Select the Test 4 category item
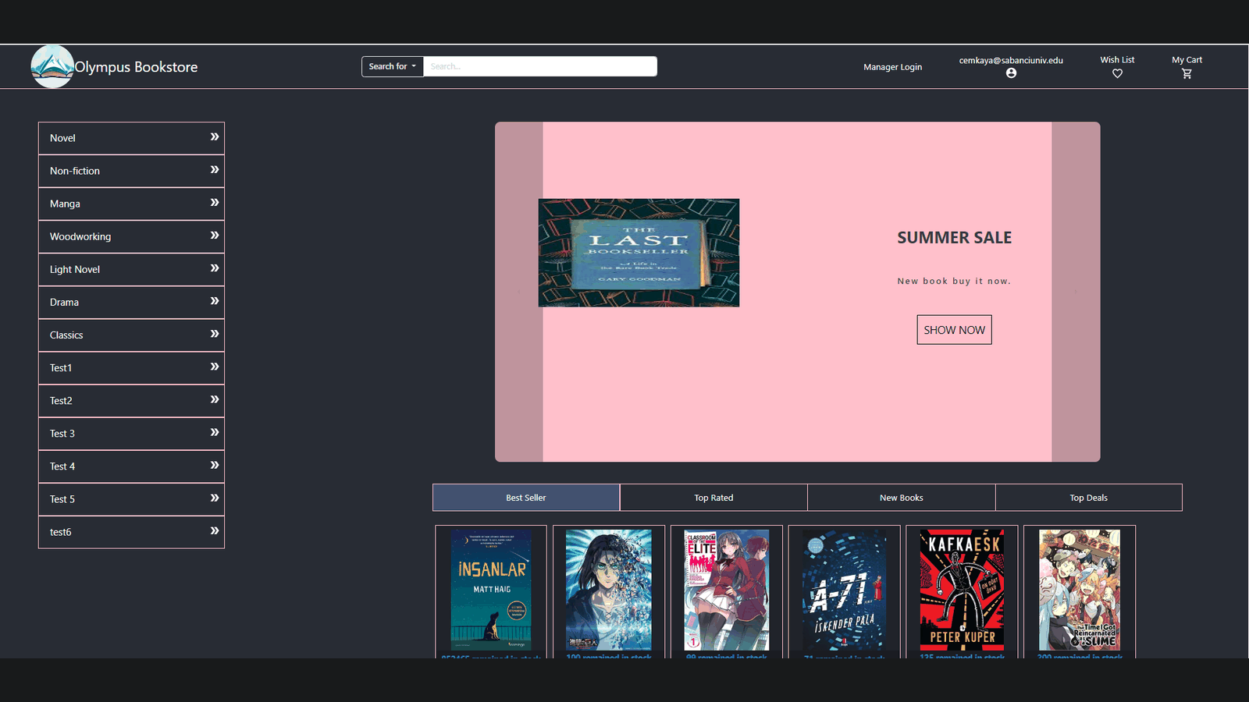Screen dimensions: 1249x702 (x=131, y=466)
